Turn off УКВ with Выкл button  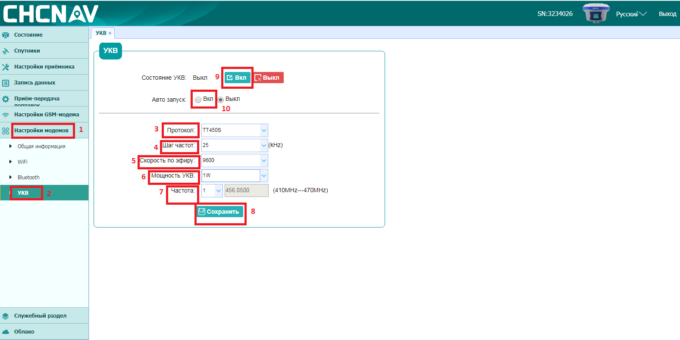point(268,78)
